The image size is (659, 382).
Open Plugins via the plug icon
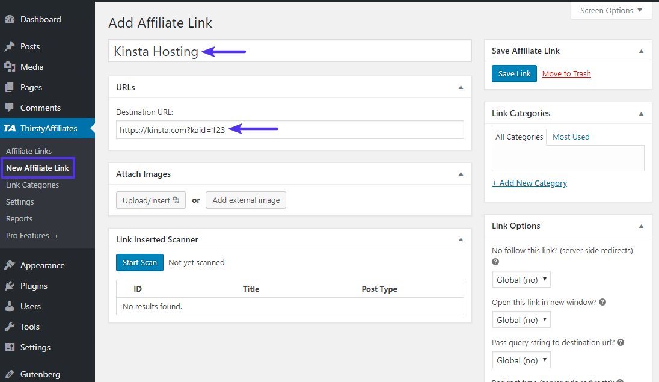coord(11,285)
